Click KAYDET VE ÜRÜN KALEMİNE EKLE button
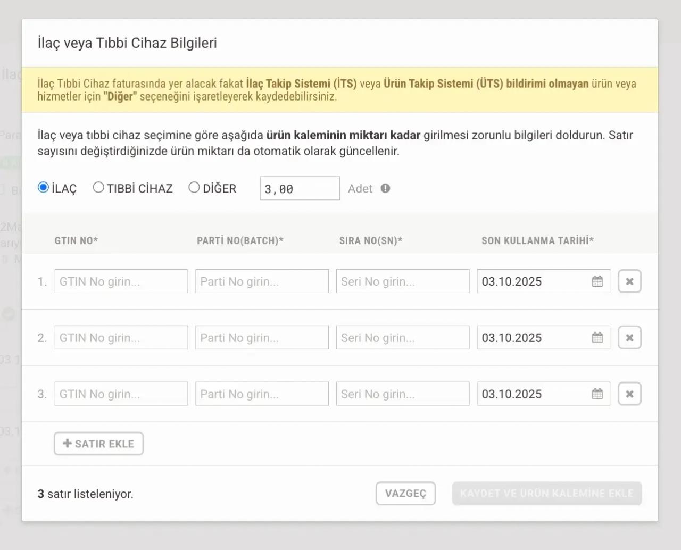The image size is (681, 550). click(x=546, y=494)
